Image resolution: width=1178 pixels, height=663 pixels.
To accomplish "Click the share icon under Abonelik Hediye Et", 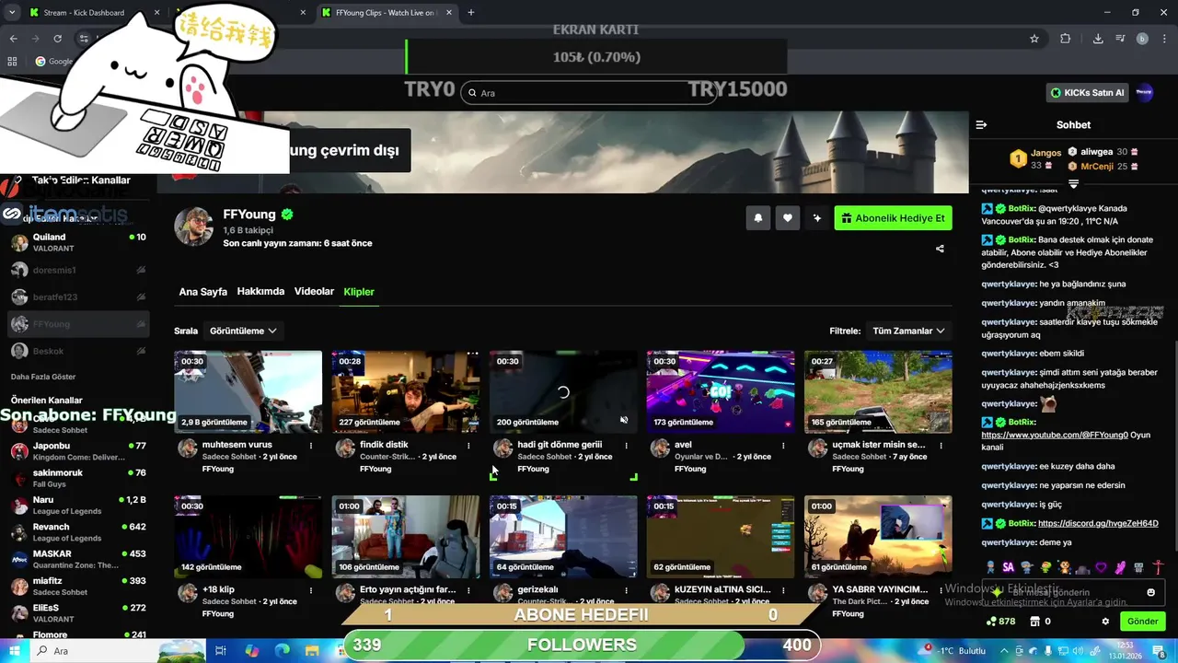I will pyautogui.click(x=940, y=249).
